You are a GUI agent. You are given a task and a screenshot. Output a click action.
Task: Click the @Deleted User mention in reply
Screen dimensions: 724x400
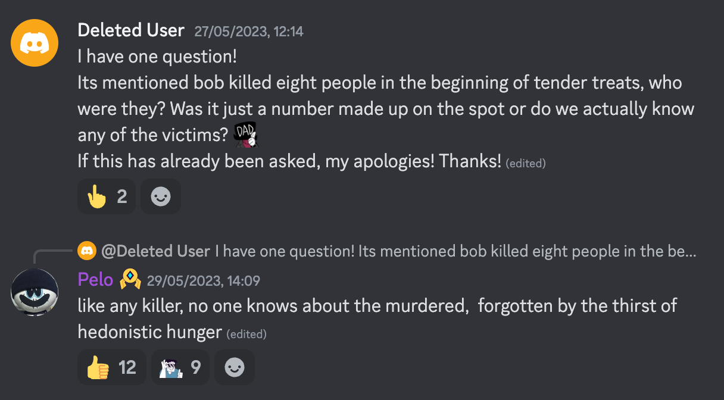point(156,251)
